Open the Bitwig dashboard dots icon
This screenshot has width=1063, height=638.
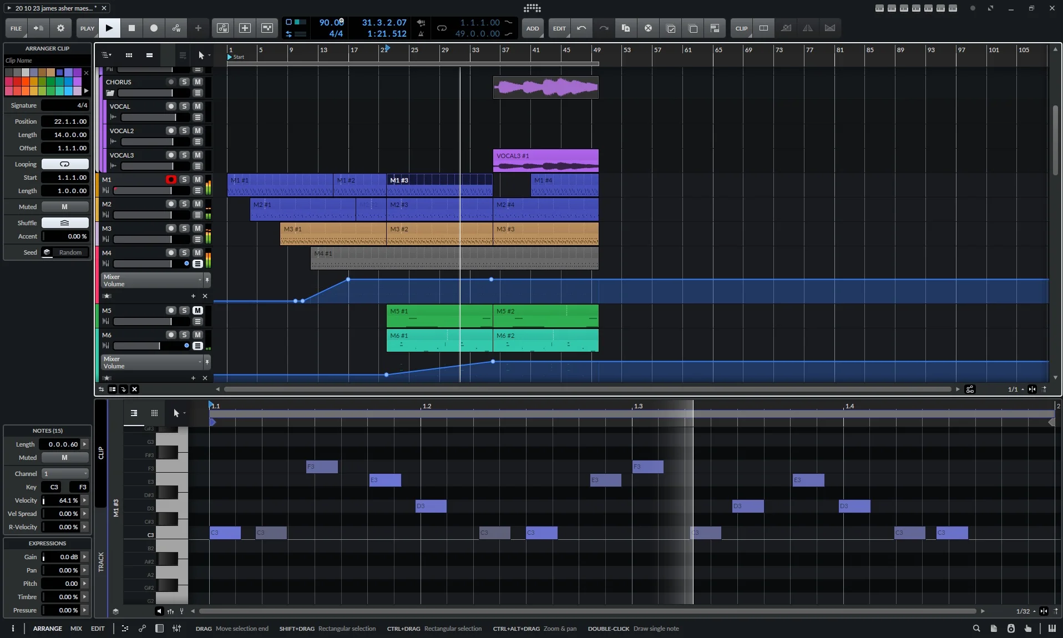[x=531, y=8]
